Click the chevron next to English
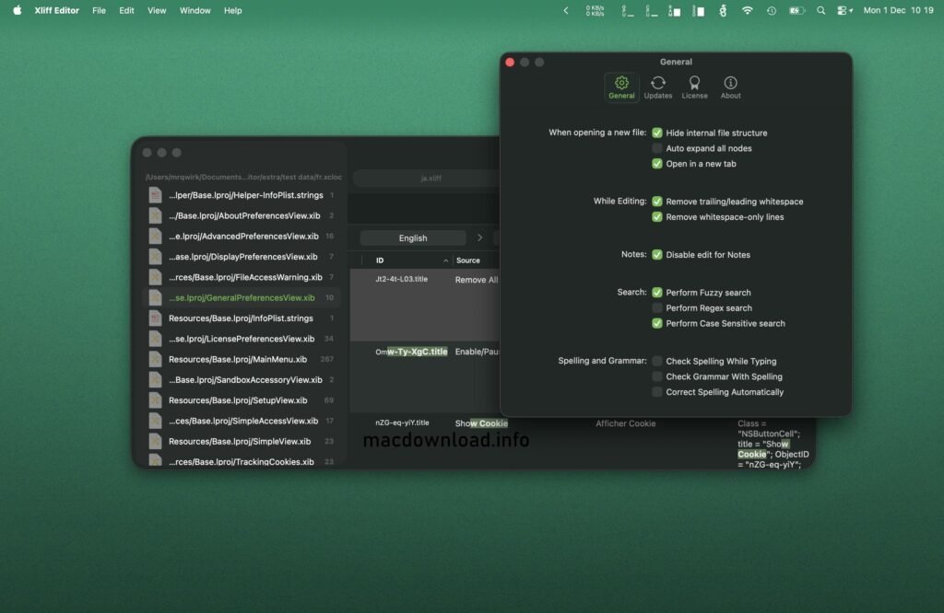This screenshot has width=944, height=613. 479,237
